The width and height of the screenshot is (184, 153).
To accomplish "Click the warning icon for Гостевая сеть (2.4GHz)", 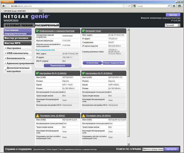I will (x=37, y=116).
